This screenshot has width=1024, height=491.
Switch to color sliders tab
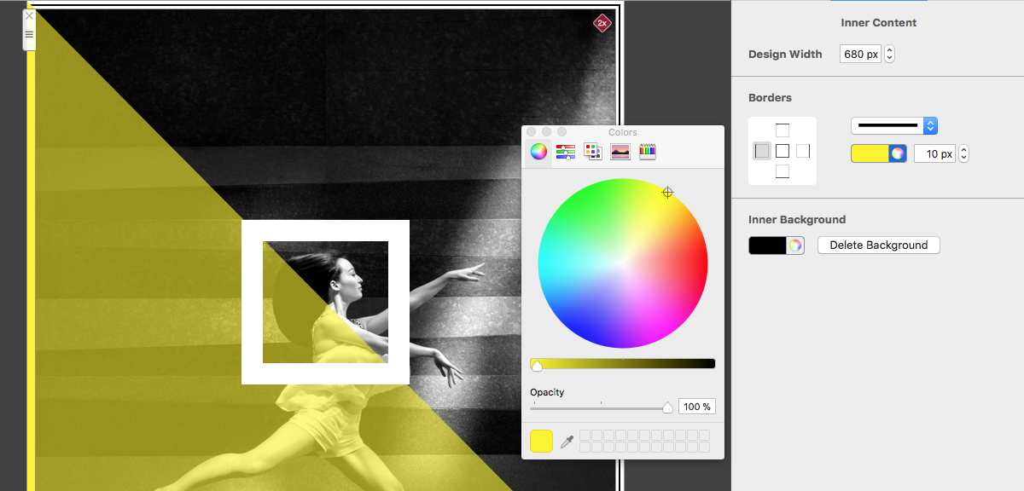pos(565,152)
